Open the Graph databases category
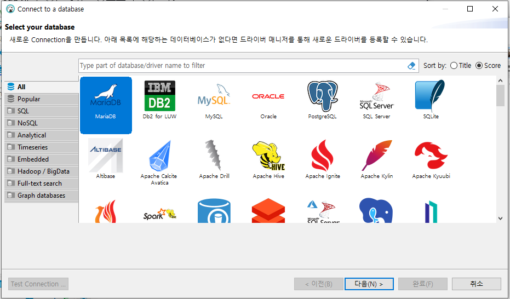Image resolution: width=510 pixels, height=299 pixels. [x=42, y=195]
